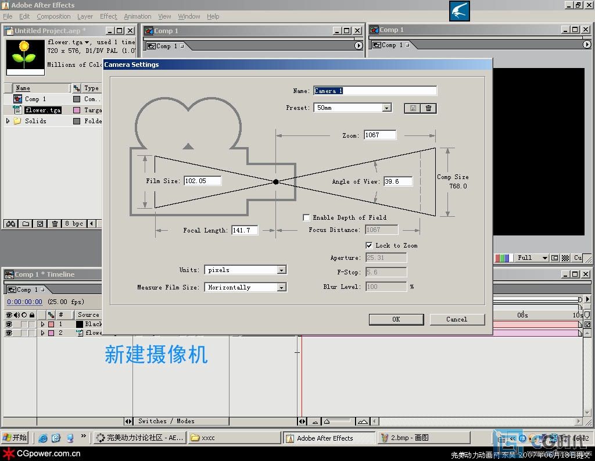This screenshot has height=461, width=595.
Task: Expand the Solids folder in Project panel
Action: 8,121
